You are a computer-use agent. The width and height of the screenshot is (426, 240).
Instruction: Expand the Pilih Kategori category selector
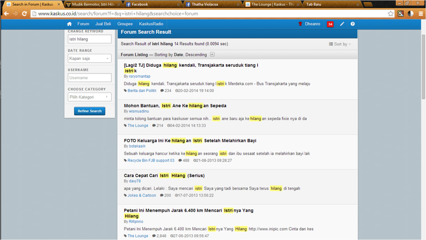90,97
